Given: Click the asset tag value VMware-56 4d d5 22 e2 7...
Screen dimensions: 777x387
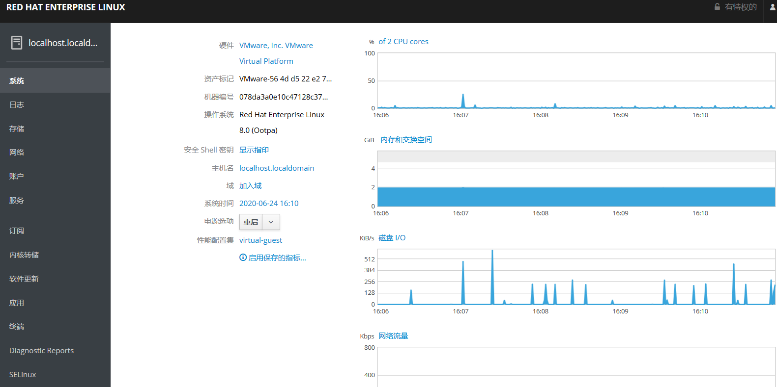Looking at the screenshot, I should pyautogui.click(x=286, y=78).
